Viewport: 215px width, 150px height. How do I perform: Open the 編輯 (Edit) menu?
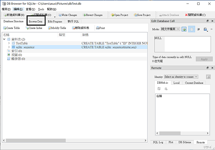point(18,9)
